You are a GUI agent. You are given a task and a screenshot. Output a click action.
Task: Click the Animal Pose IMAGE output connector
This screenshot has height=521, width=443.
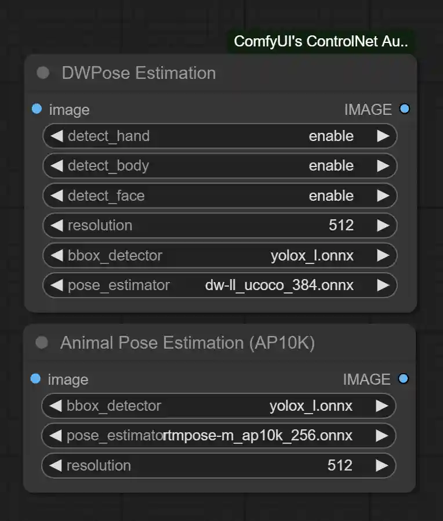(404, 379)
